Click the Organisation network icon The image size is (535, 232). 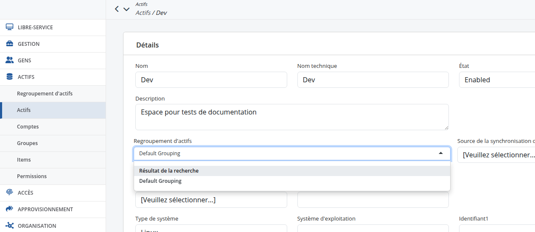(9, 226)
